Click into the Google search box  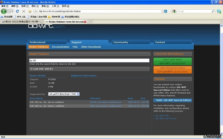pyautogui.click(x=194, y=11)
